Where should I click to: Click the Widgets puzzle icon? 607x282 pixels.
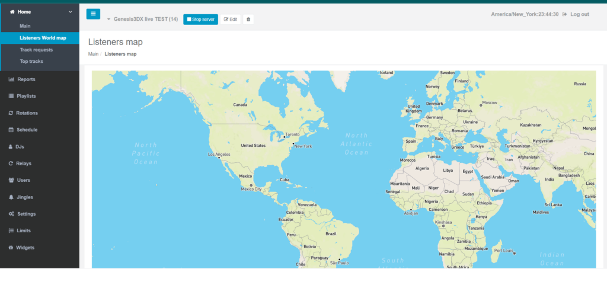click(11, 248)
